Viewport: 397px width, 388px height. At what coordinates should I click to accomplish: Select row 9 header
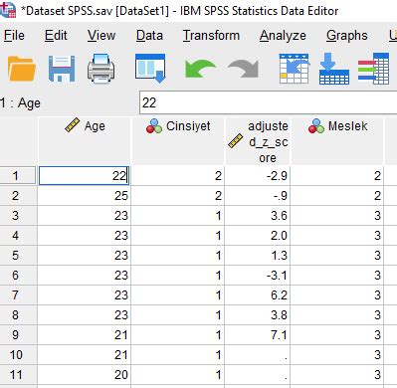[x=18, y=334]
